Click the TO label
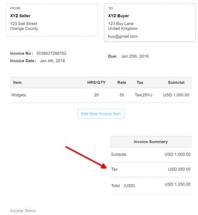Viewport: 198px width, 215px height. click(111, 8)
